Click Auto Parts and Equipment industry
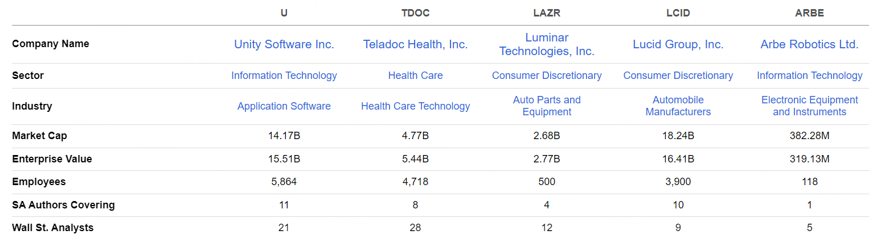The height and width of the screenshot is (247, 869). [547, 106]
